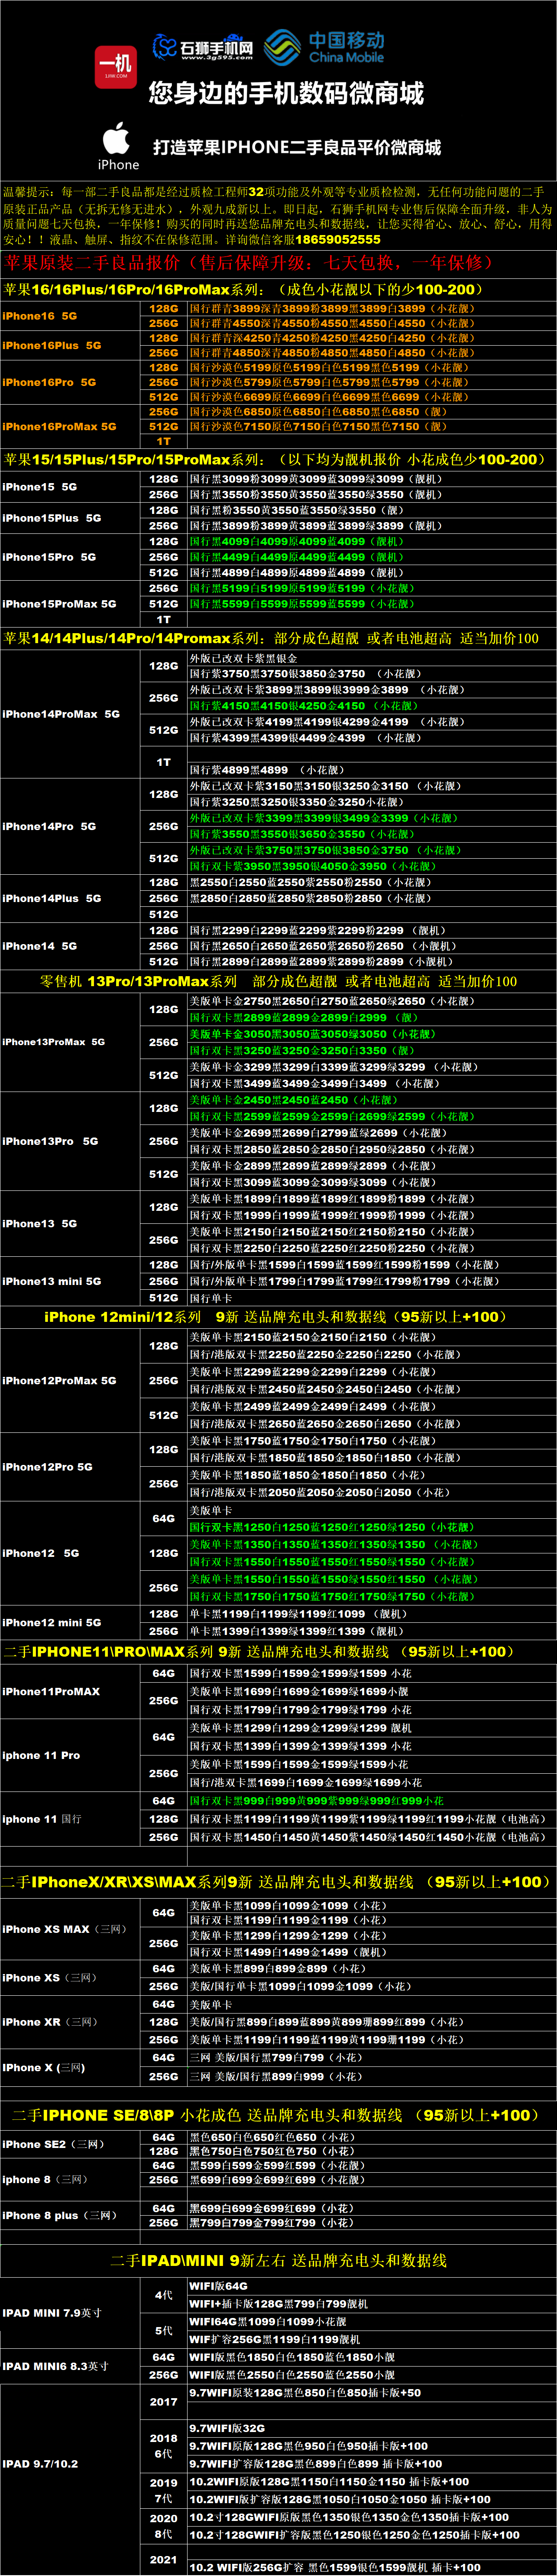557x2576 pixels.
Task: Click the iPhone13 mini 5G model label
Action: pos(52,1281)
